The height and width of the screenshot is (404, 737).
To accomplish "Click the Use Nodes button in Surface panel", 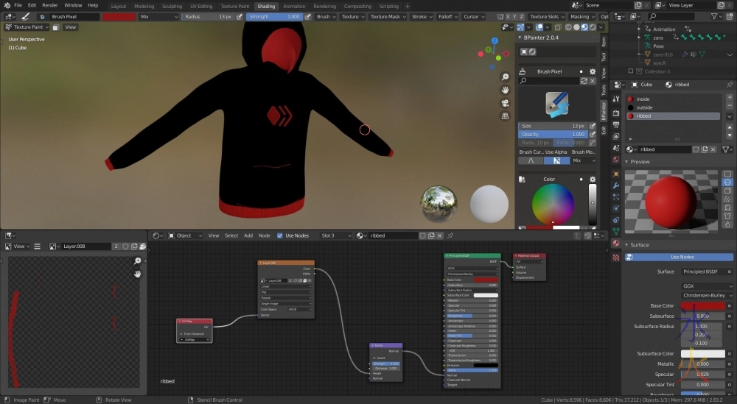I will 682,257.
